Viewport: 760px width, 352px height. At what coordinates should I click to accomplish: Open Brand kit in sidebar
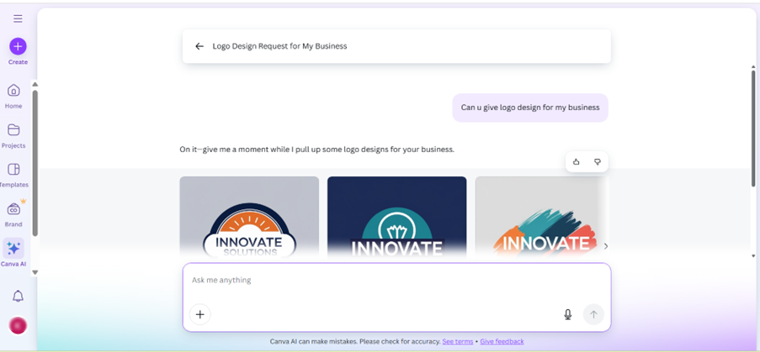[13, 209]
